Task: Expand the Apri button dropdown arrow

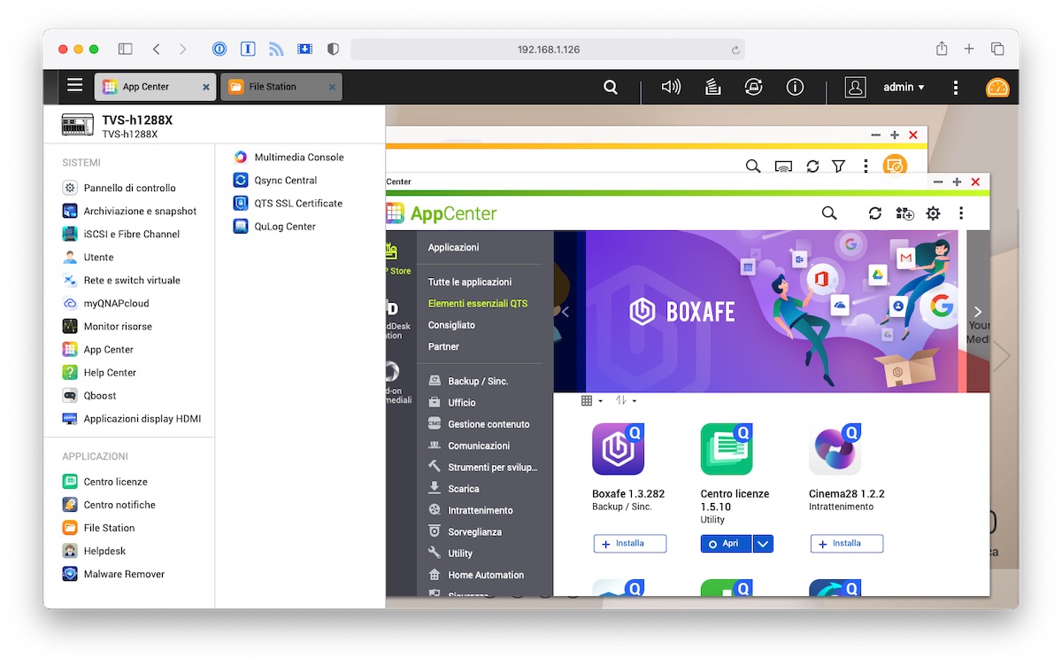Action: click(x=763, y=544)
